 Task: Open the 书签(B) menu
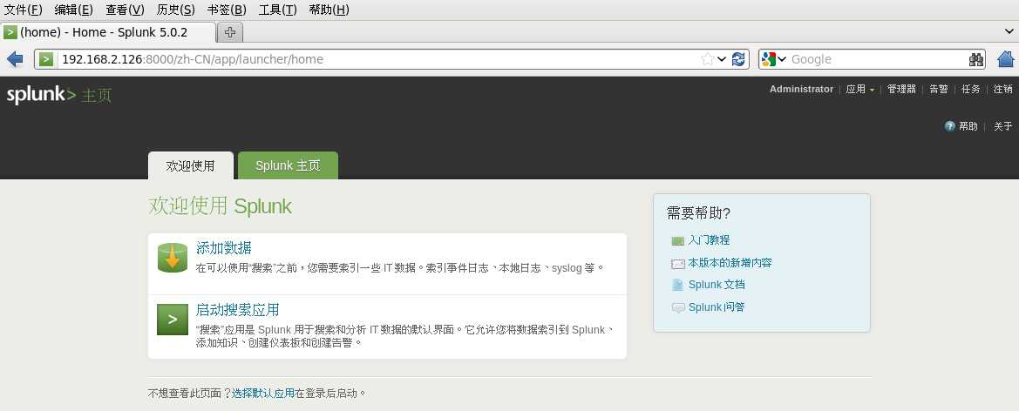point(227,10)
